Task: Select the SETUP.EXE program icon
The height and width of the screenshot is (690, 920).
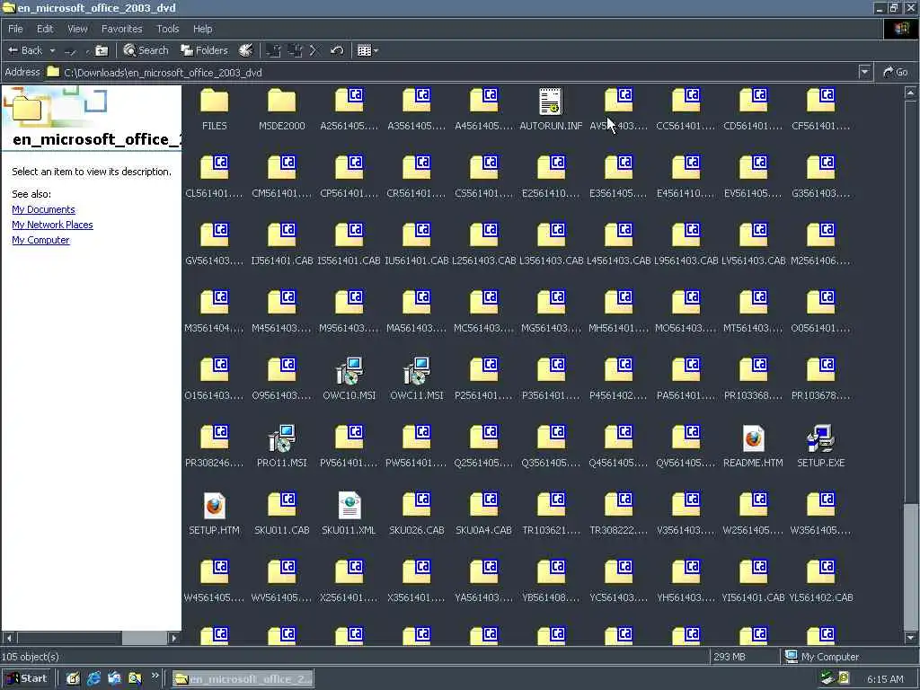Action: click(821, 438)
